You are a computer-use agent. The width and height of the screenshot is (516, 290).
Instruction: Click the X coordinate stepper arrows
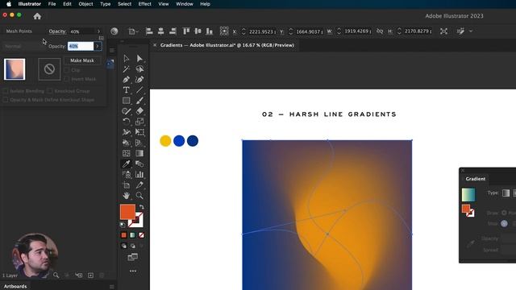[243, 31]
